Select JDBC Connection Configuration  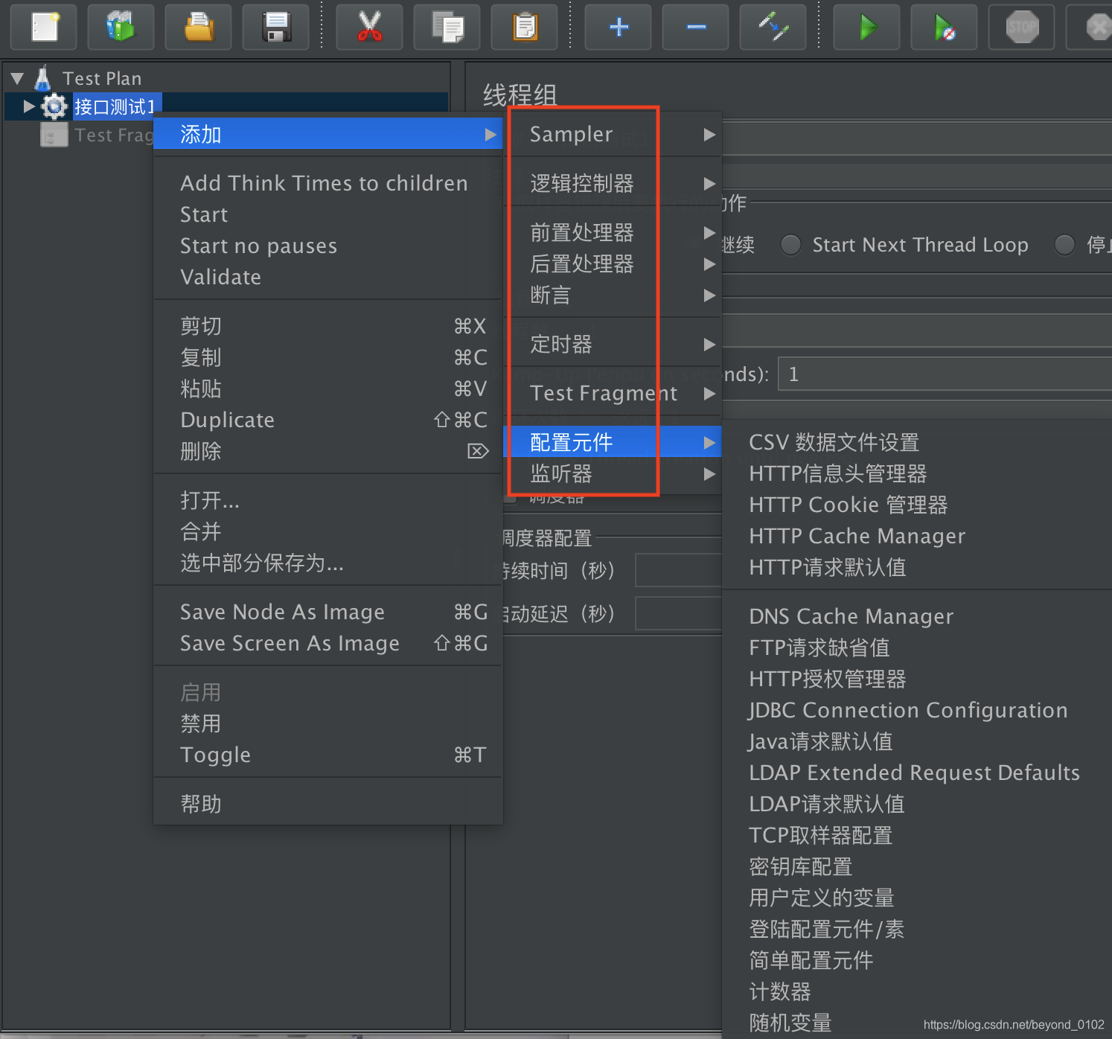pyautogui.click(x=917, y=711)
